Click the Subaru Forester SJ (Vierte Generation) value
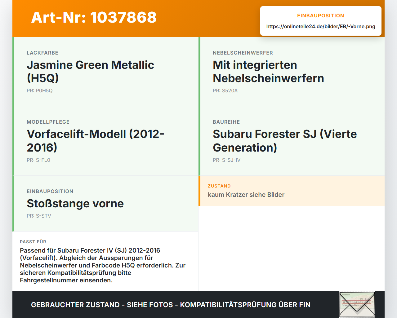This screenshot has width=397, height=318. pyautogui.click(x=285, y=141)
